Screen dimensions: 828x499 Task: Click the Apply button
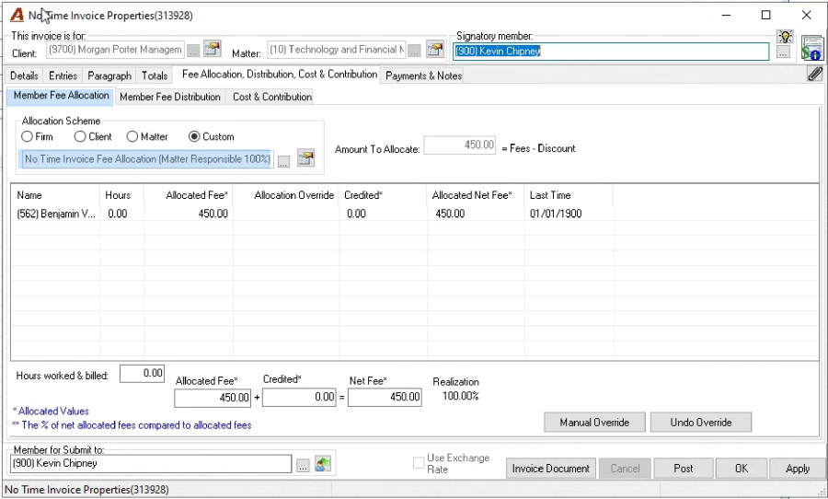pos(798,469)
